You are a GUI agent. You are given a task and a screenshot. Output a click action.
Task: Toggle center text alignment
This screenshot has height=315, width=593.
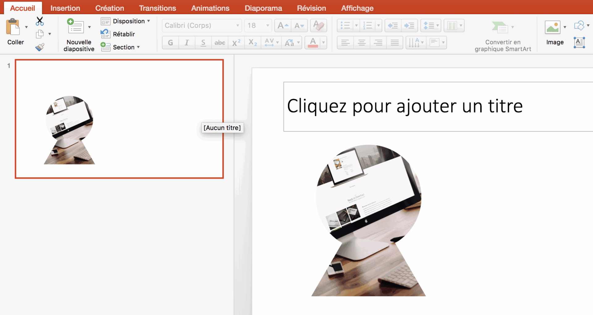click(x=362, y=43)
